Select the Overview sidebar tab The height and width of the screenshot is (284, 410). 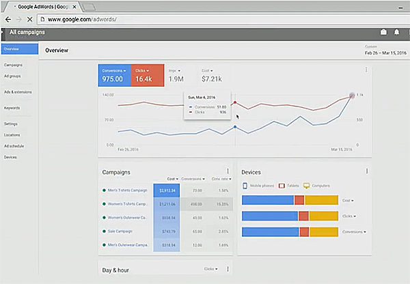pyautogui.click(x=20, y=49)
